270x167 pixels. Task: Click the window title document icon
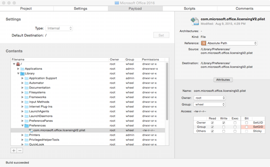[117, 3]
